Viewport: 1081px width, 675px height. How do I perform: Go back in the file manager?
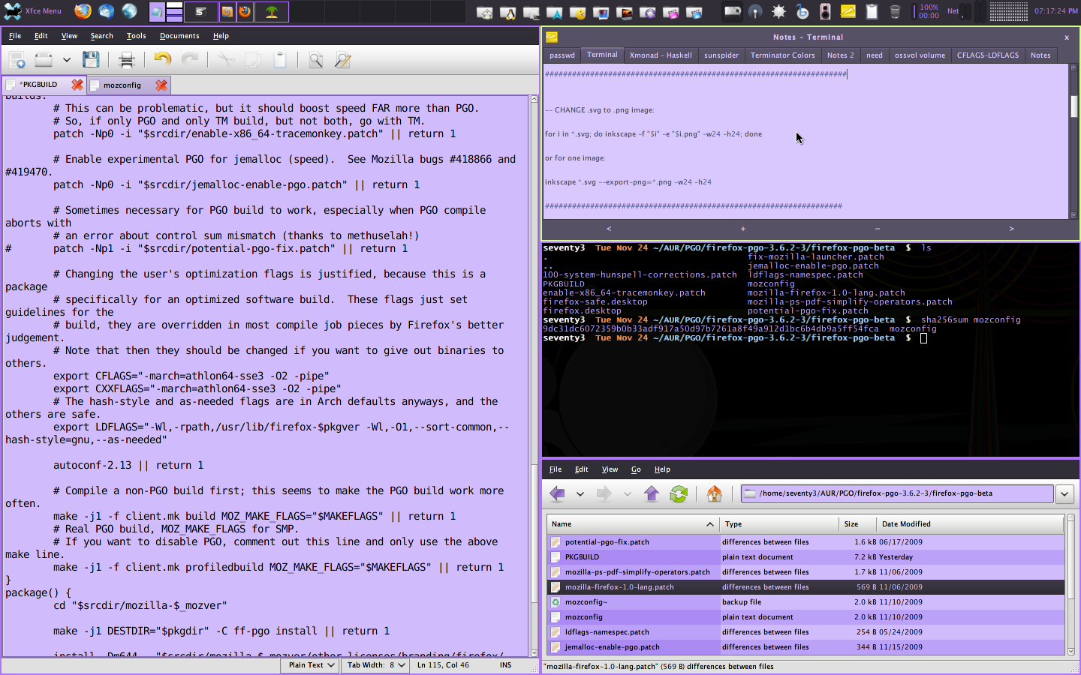tap(557, 493)
